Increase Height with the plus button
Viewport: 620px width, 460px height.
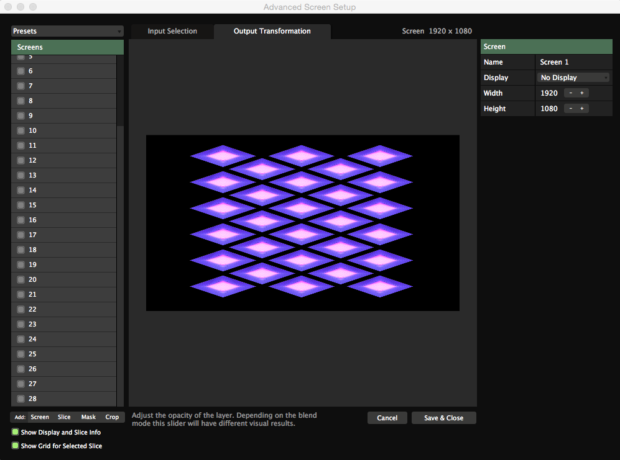(x=582, y=109)
